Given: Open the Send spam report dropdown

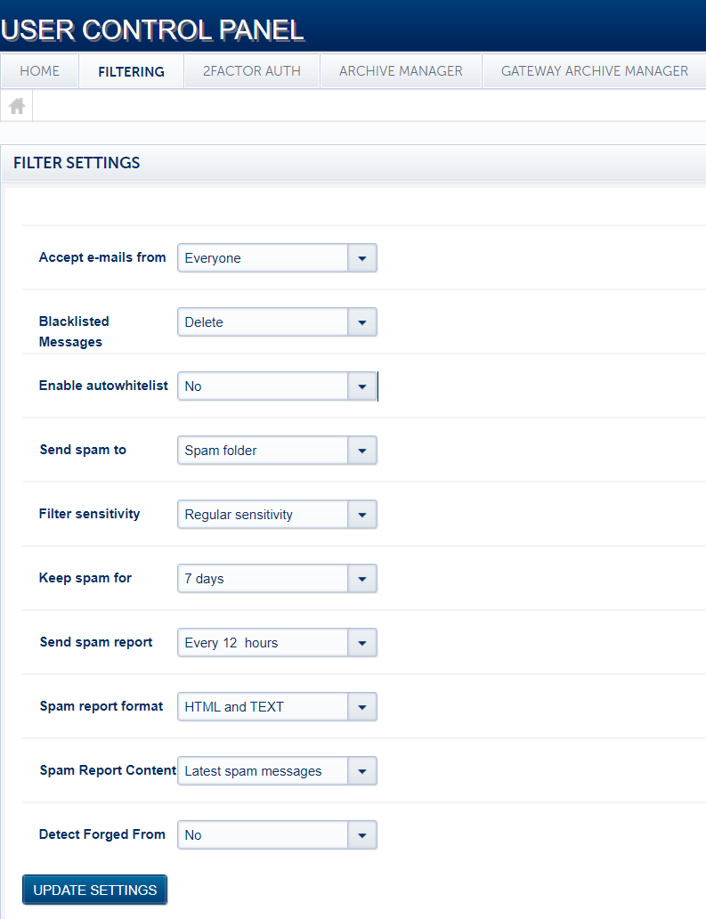Looking at the screenshot, I should (361, 642).
